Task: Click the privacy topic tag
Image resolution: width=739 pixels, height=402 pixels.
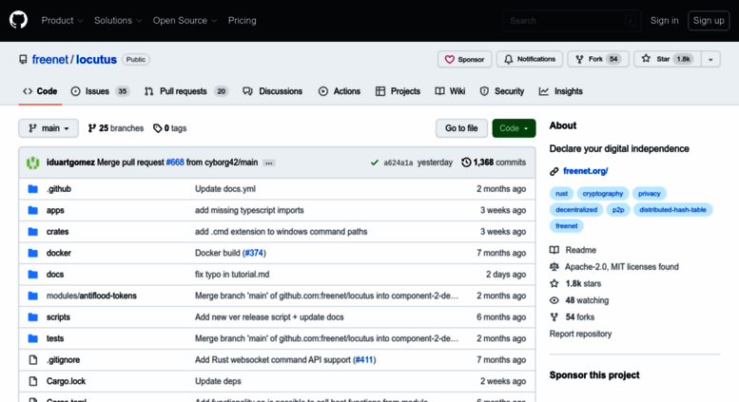Action: point(649,194)
